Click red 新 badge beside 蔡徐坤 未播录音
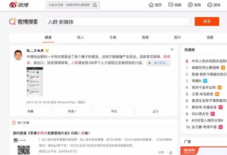Screen dimensions: 227x155 click(x=220, y=107)
